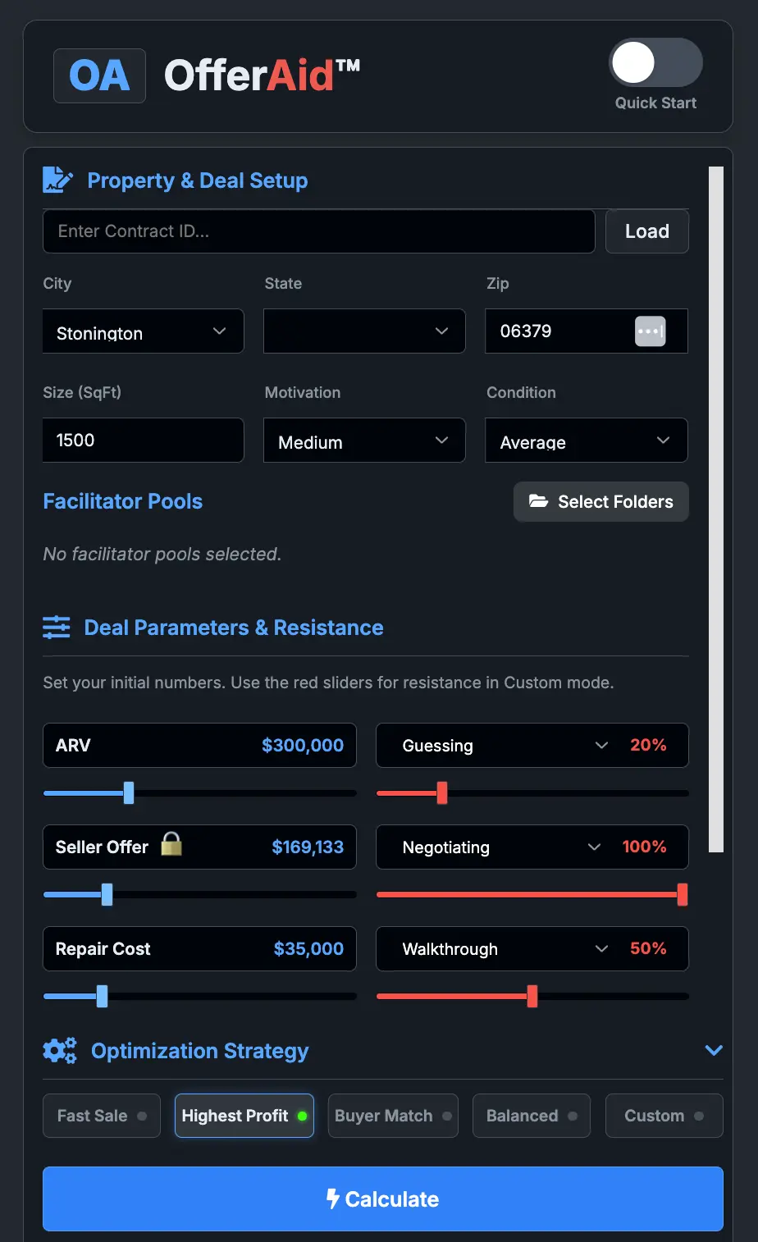Click the OA logo icon

tap(98, 75)
